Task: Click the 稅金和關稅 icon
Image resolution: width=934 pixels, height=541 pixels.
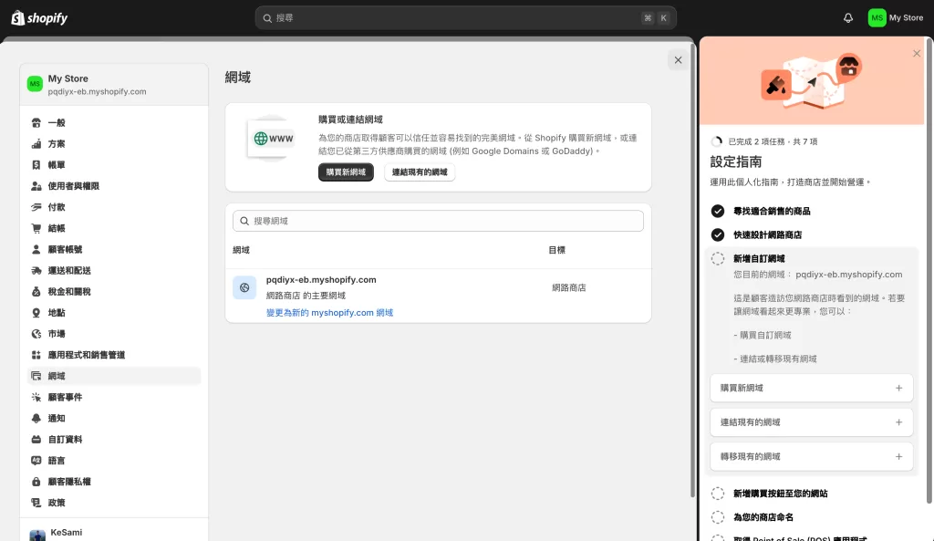Action: click(36, 291)
